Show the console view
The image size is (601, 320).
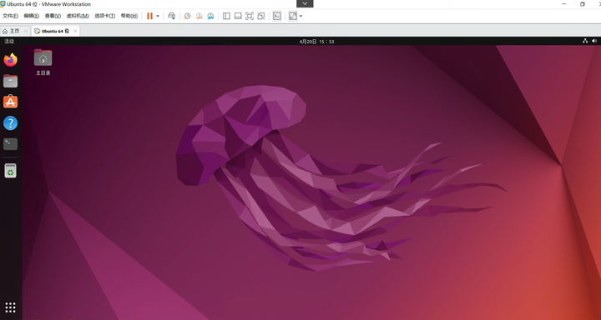[277, 16]
